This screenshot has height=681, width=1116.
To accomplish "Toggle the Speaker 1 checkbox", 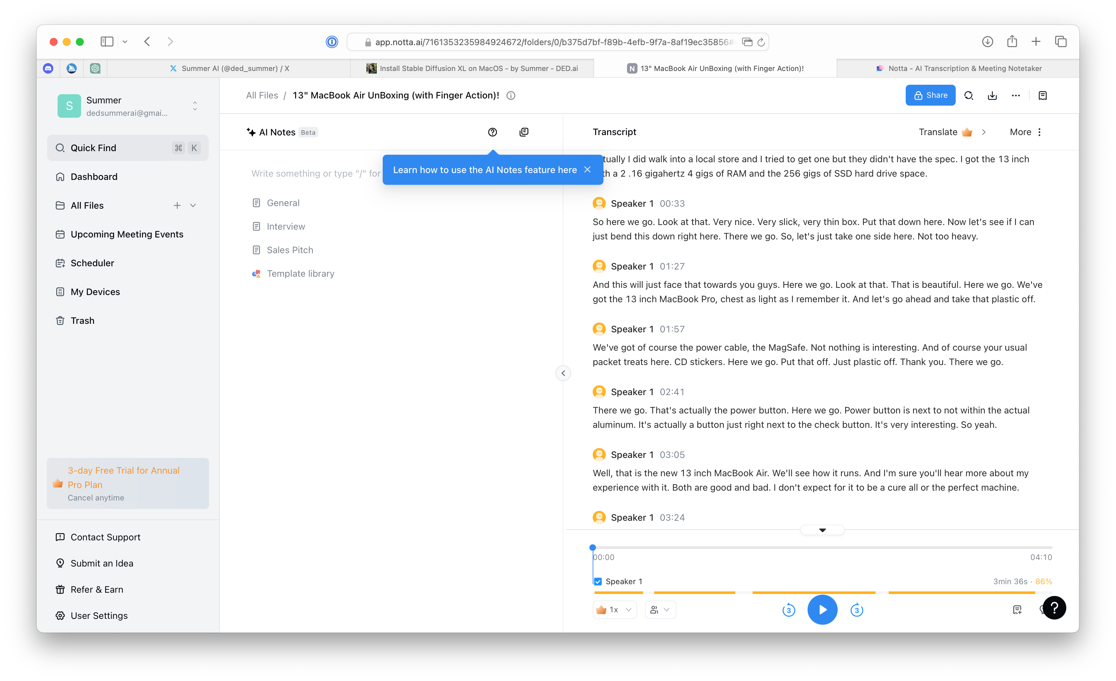I will pyautogui.click(x=598, y=581).
